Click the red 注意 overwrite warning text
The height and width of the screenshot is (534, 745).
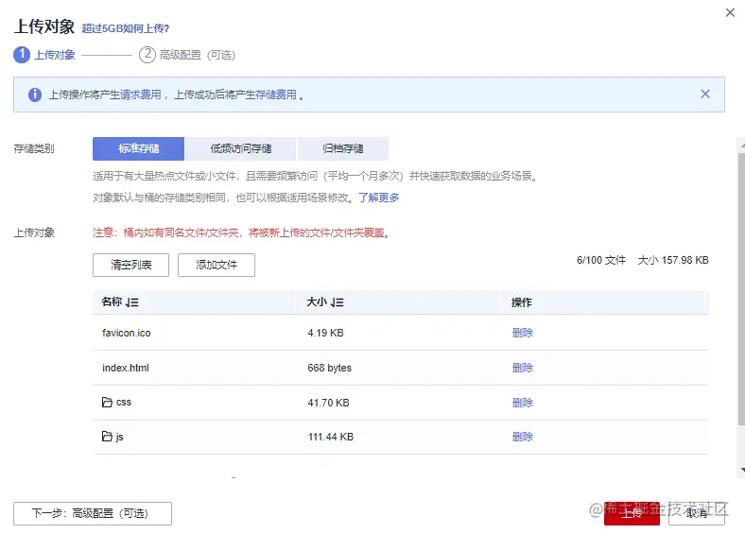coord(242,233)
